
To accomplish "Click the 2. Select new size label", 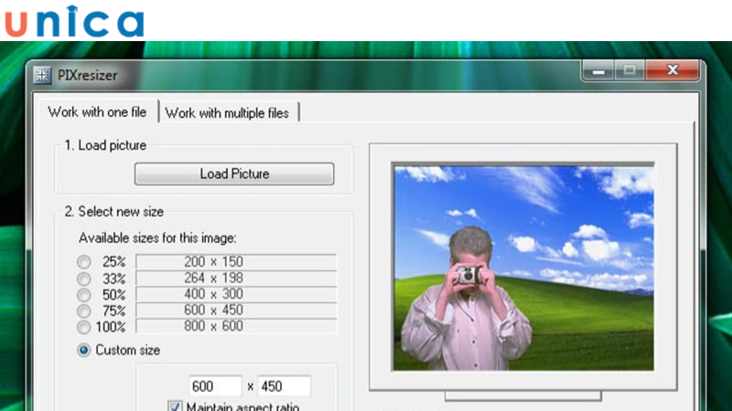I will pos(114,212).
